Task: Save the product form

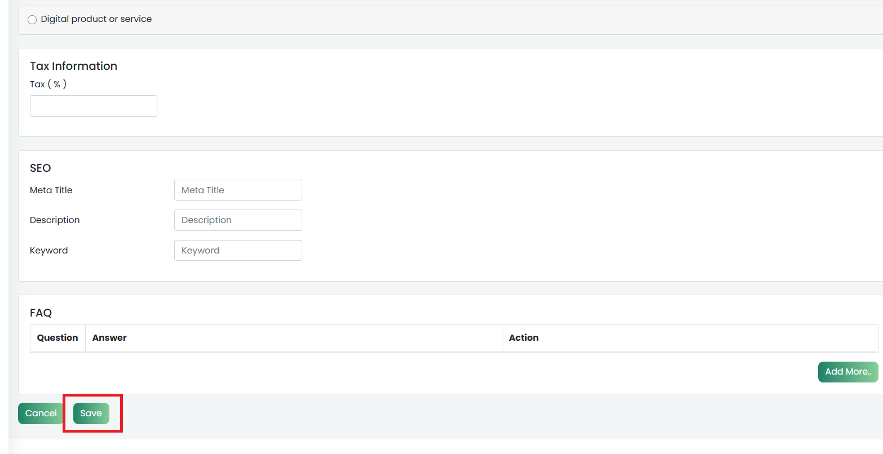Action: pos(91,413)
